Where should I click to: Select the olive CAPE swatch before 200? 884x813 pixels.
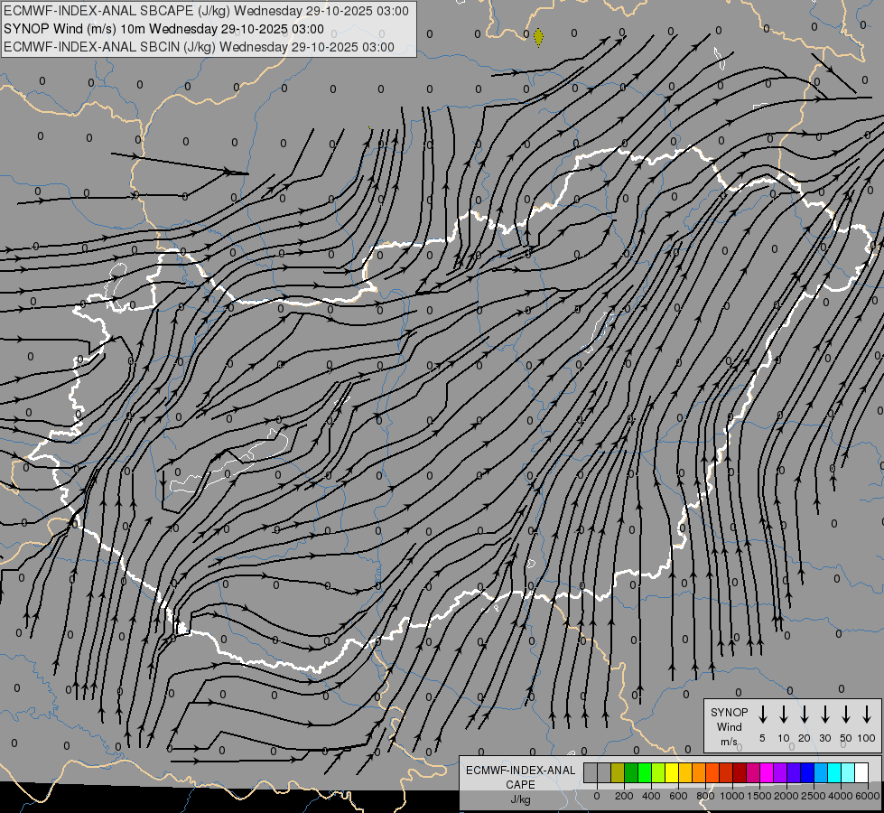click(618, 772)
